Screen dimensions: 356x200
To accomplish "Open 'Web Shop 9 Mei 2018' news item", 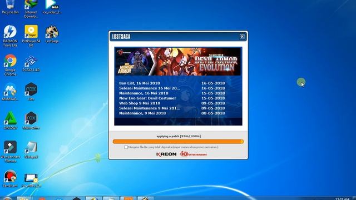I will pos(140,103).
